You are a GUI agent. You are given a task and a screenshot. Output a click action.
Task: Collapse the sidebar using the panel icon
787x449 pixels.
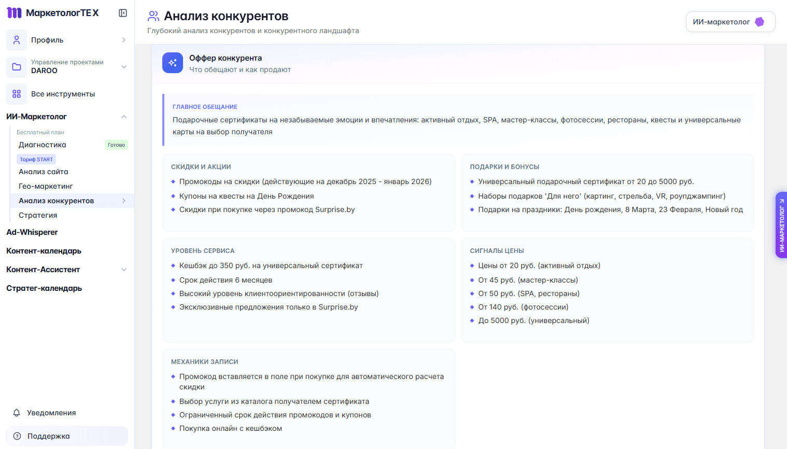122,12
